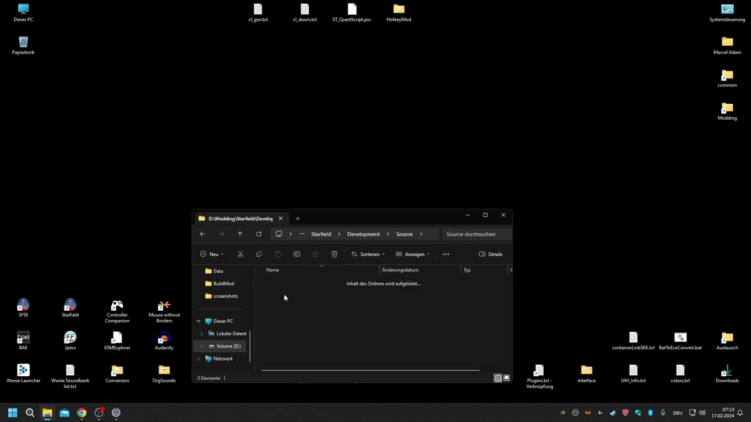Click Development in the breadcrumb path
751x422 pixels.
click(363, 234)
